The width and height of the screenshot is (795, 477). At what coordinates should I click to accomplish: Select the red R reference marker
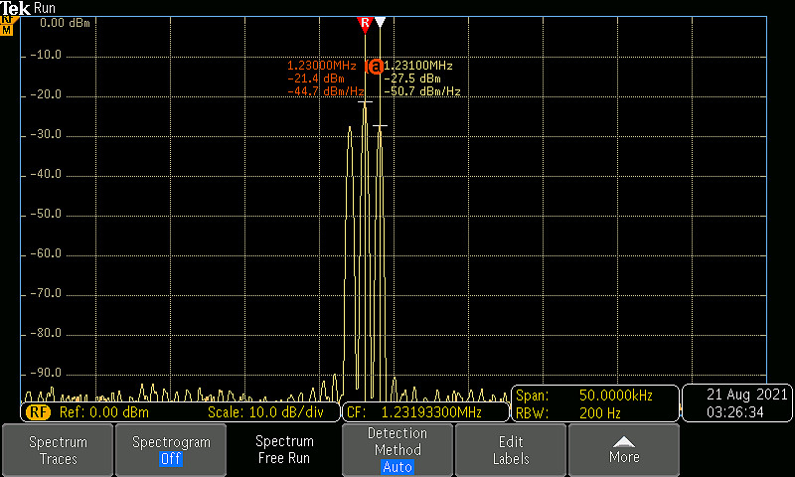pyautogui.click(x=365, y=24)
